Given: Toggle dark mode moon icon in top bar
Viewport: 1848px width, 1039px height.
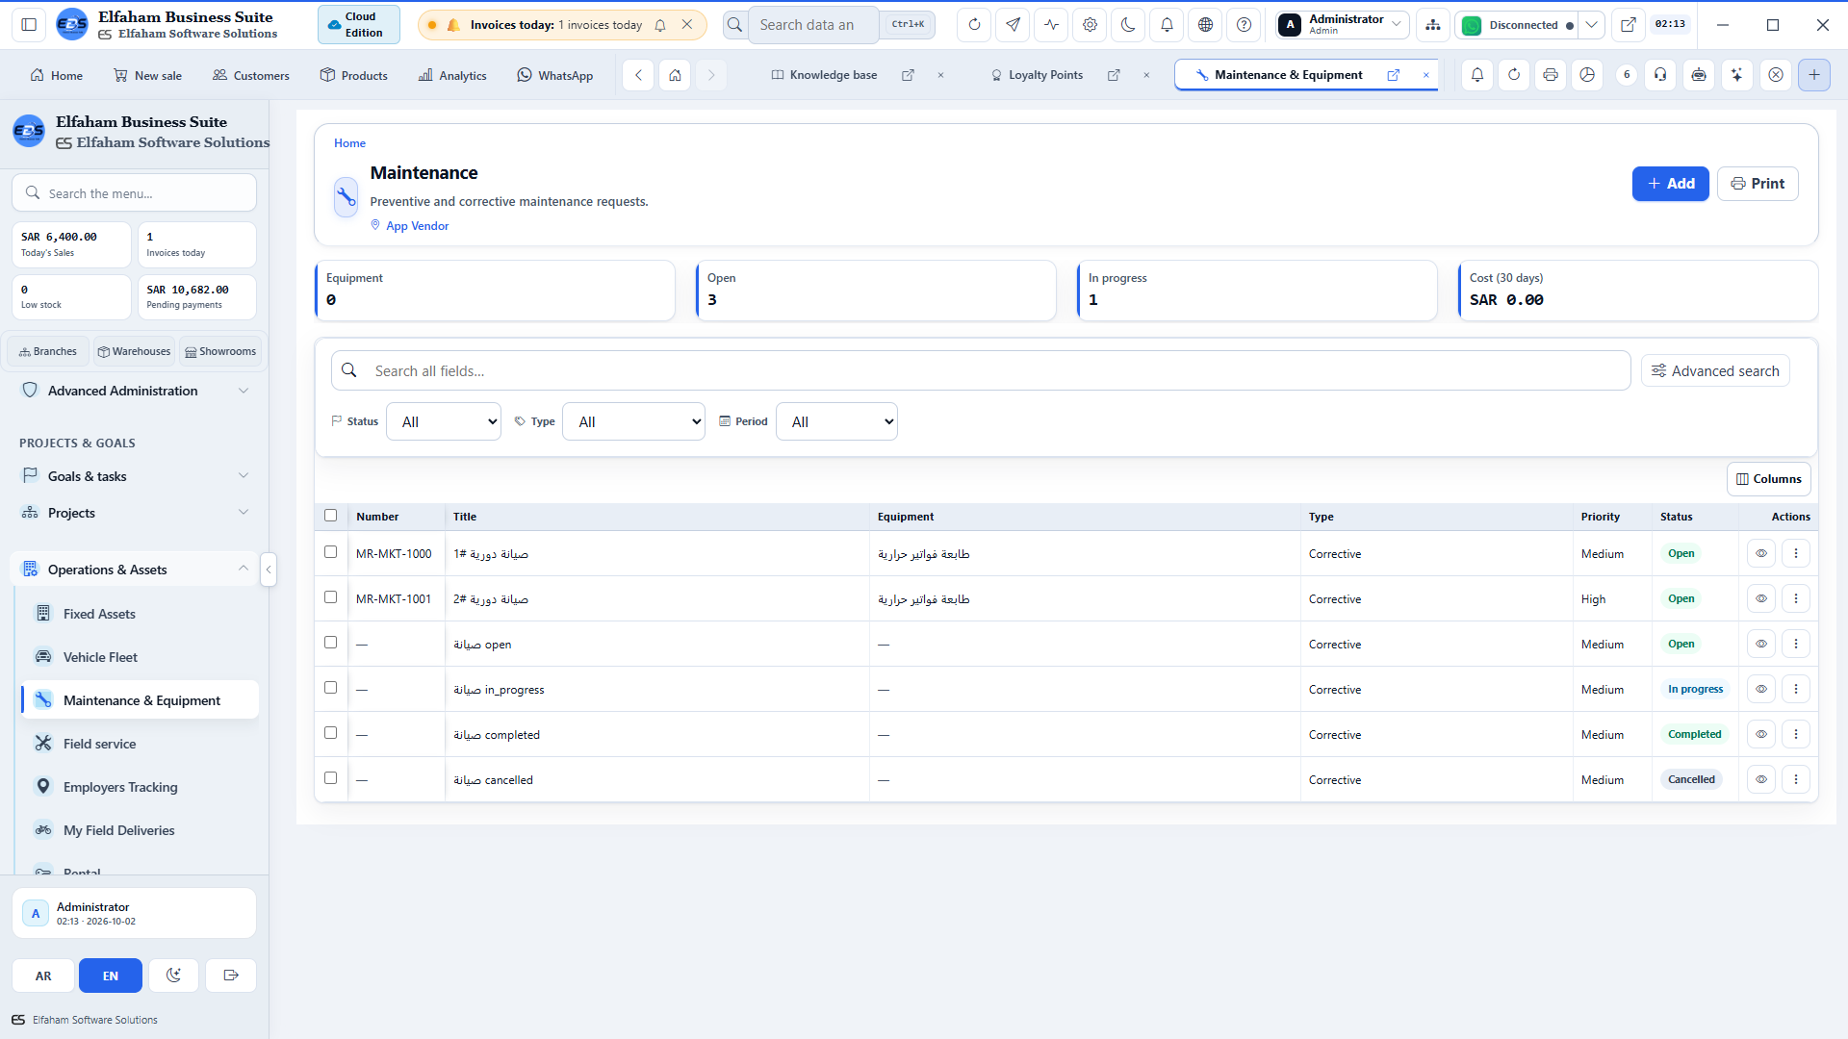Looking at the screenshot, I should click(1128, 25).
